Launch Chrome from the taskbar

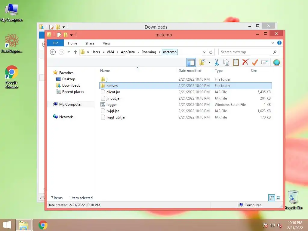43,225
